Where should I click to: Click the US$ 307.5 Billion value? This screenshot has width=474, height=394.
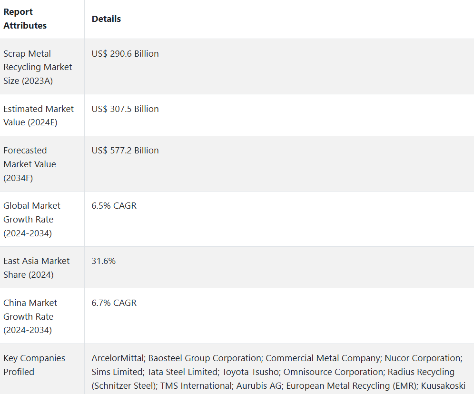coord(125,109)
